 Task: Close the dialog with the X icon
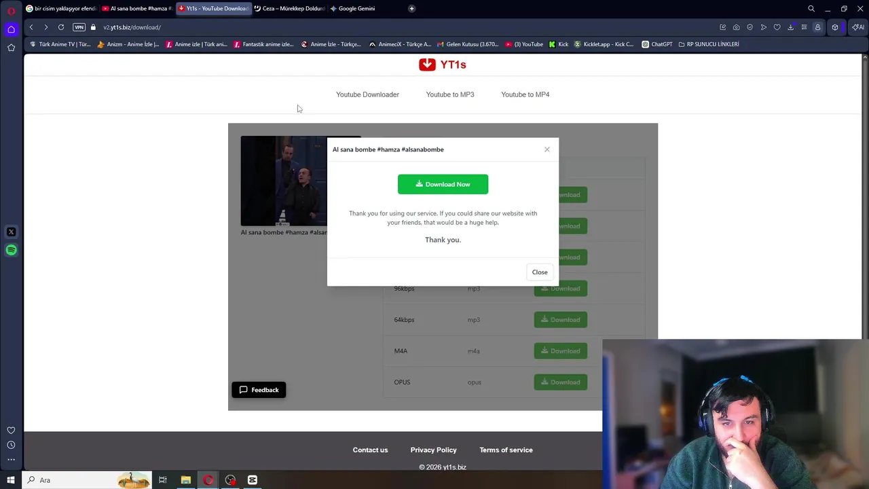click(547, 149)
